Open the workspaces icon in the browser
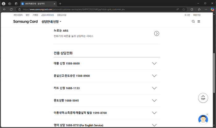This screenshot has height=128, width=216. [x=10, y=4]
